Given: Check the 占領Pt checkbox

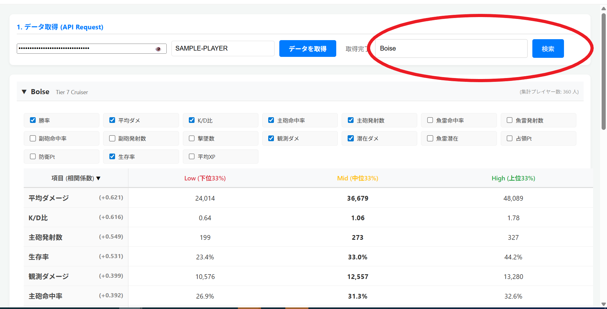Looking at the screenshot, I should 510,138.
